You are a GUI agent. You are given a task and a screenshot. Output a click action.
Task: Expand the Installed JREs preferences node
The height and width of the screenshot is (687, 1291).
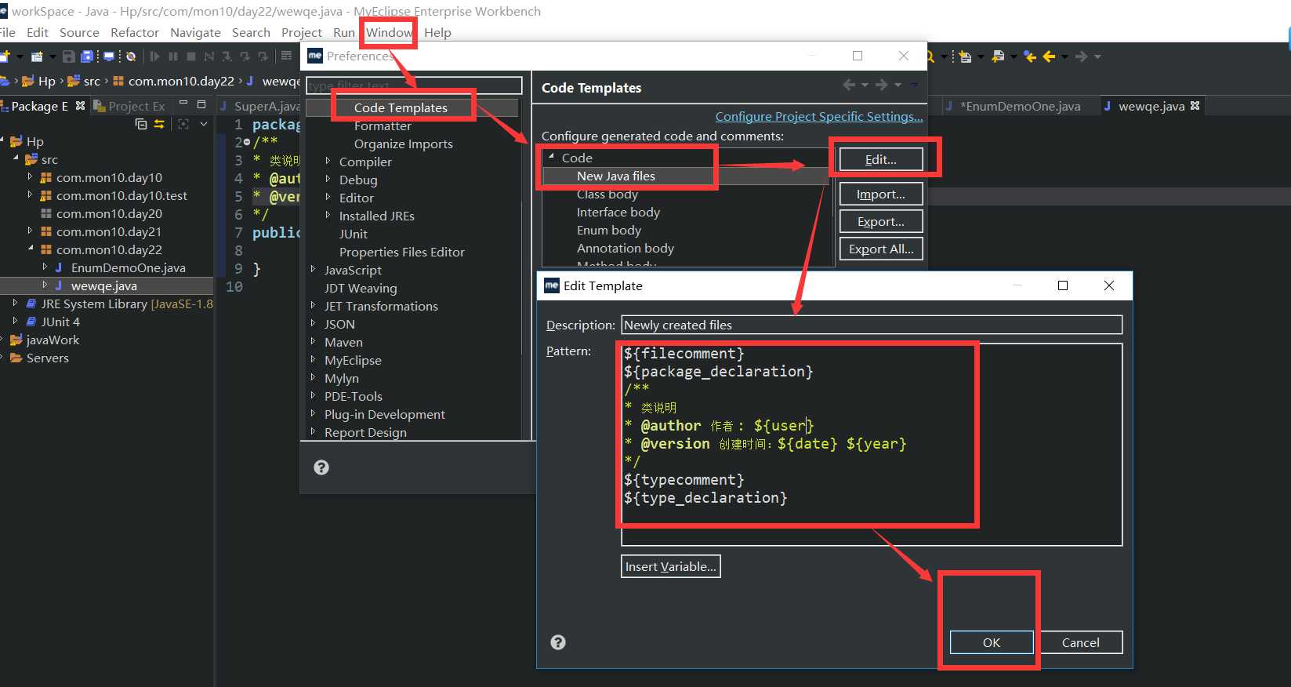(328, 215)
